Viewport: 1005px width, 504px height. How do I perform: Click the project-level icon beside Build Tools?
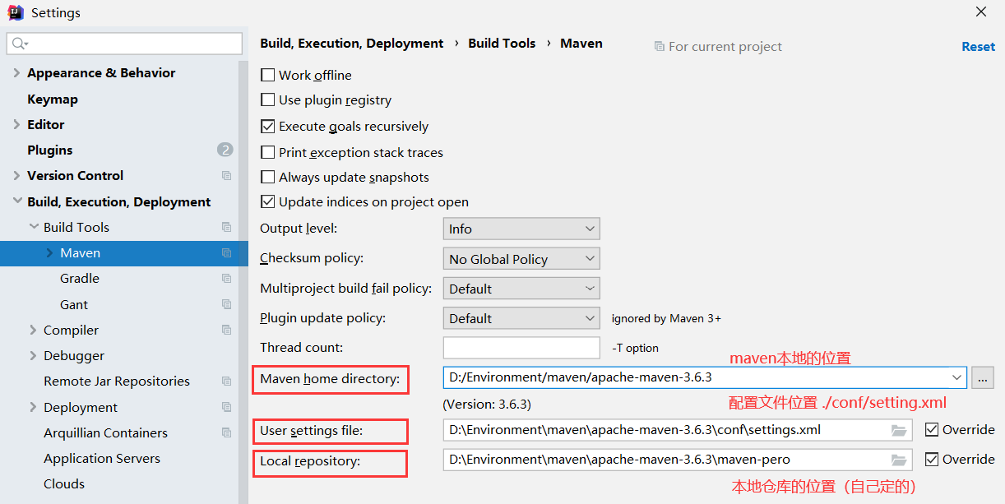226,228
